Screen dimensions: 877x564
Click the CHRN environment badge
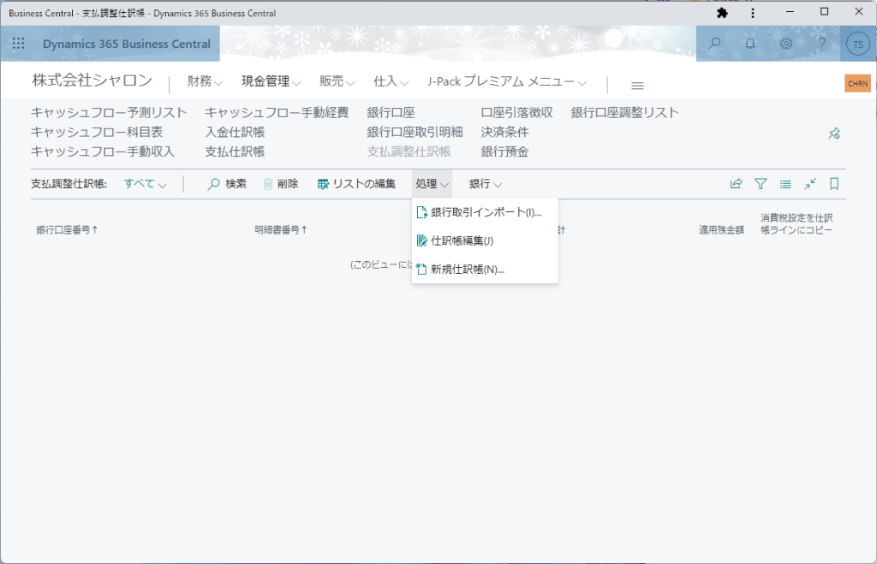(x=857, y=83)
